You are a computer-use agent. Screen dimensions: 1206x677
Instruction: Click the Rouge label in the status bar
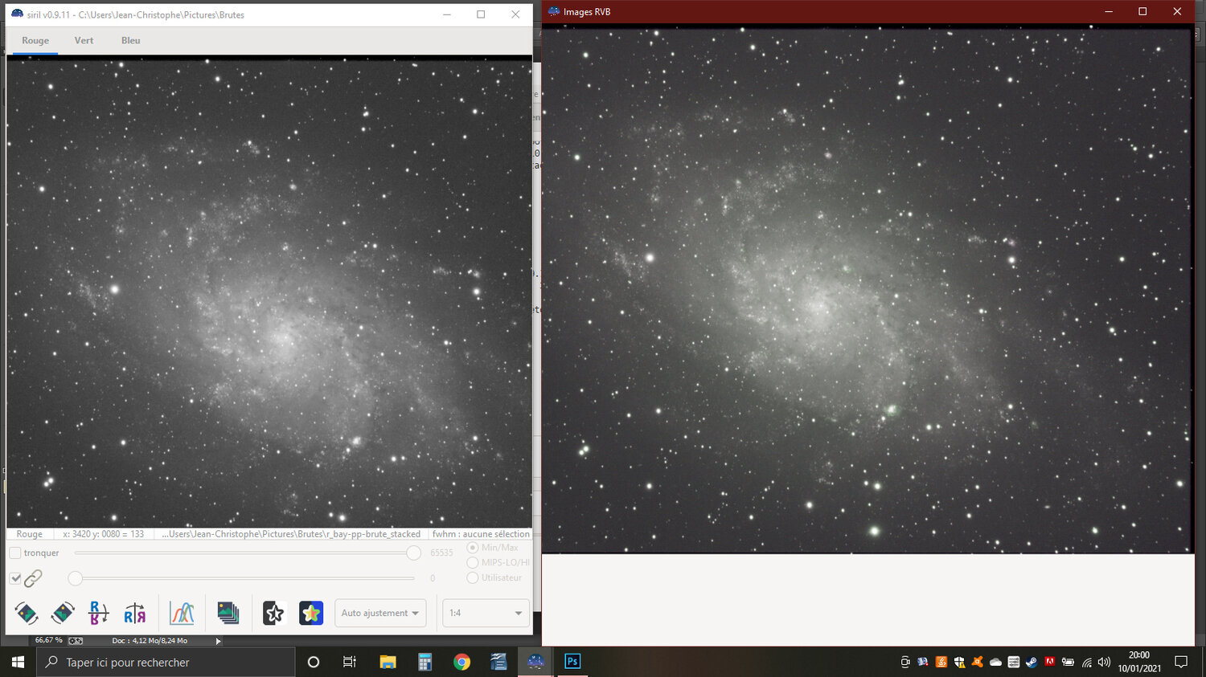pyautogui.click(x=30, y=534)
